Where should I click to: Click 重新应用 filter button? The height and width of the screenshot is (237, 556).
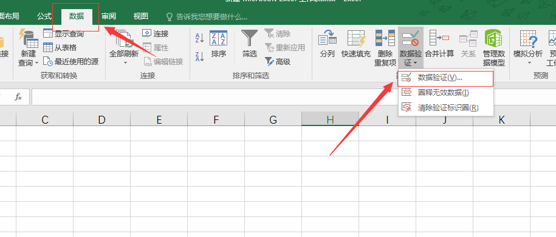pyautogui.click(x=285, y=47)
